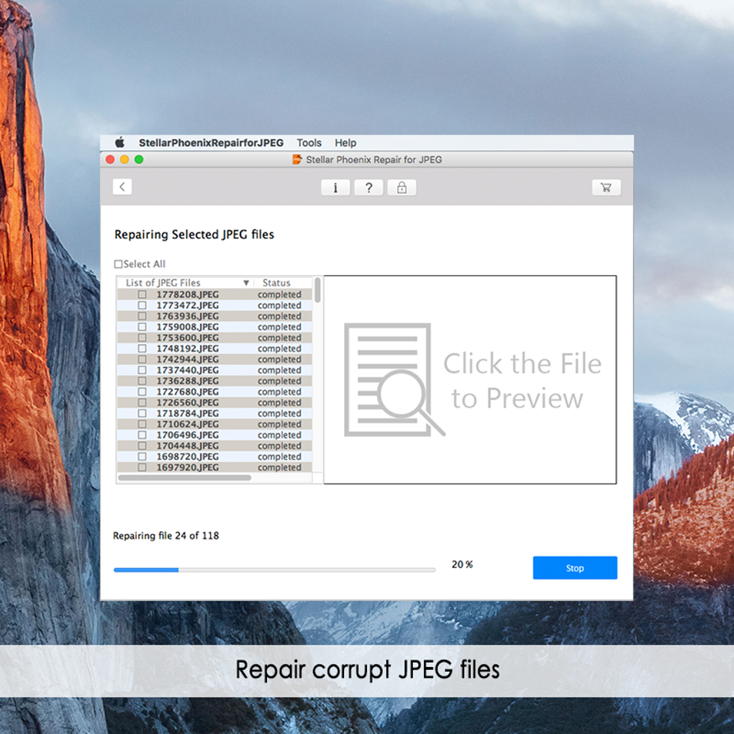
Task: Check the box for 1736288.JPEG
Action: pos(142,381)
